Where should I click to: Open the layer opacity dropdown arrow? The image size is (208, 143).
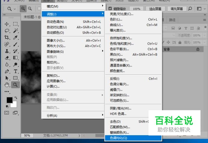[x=205, y=36]
